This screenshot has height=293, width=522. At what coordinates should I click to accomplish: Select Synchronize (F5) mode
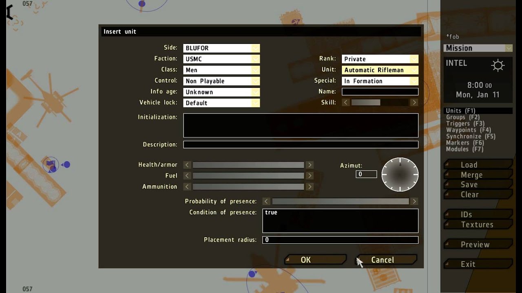[471, 137]
